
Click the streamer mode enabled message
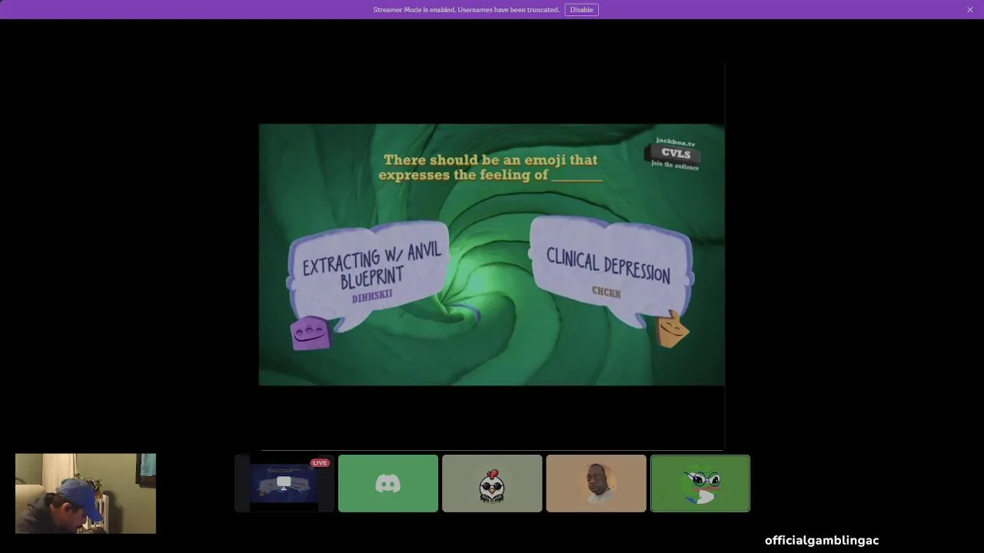[466, 10]
